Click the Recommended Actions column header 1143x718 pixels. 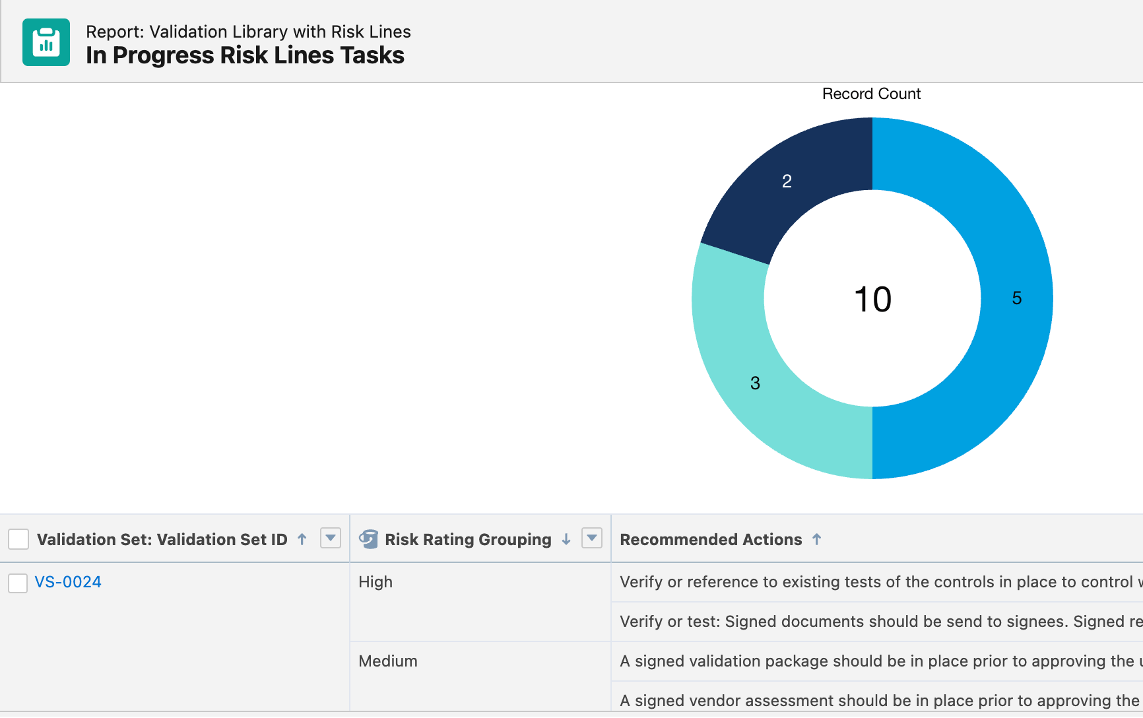pyautogui.click(x=711, y=539)
